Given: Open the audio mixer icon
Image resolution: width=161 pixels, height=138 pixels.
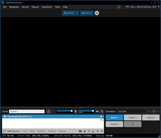Looking at the screenshot, I should coord(102,111).
